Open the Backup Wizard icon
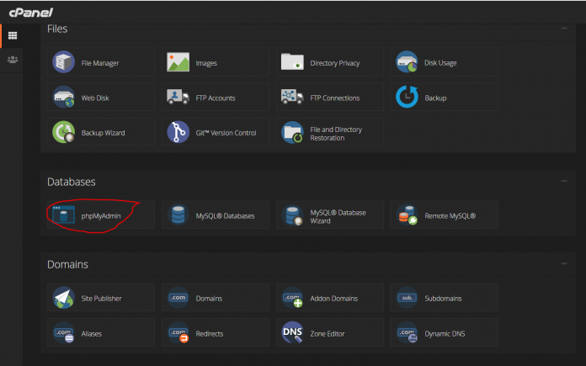The image size is (586, 366). [x=63, y=132]
